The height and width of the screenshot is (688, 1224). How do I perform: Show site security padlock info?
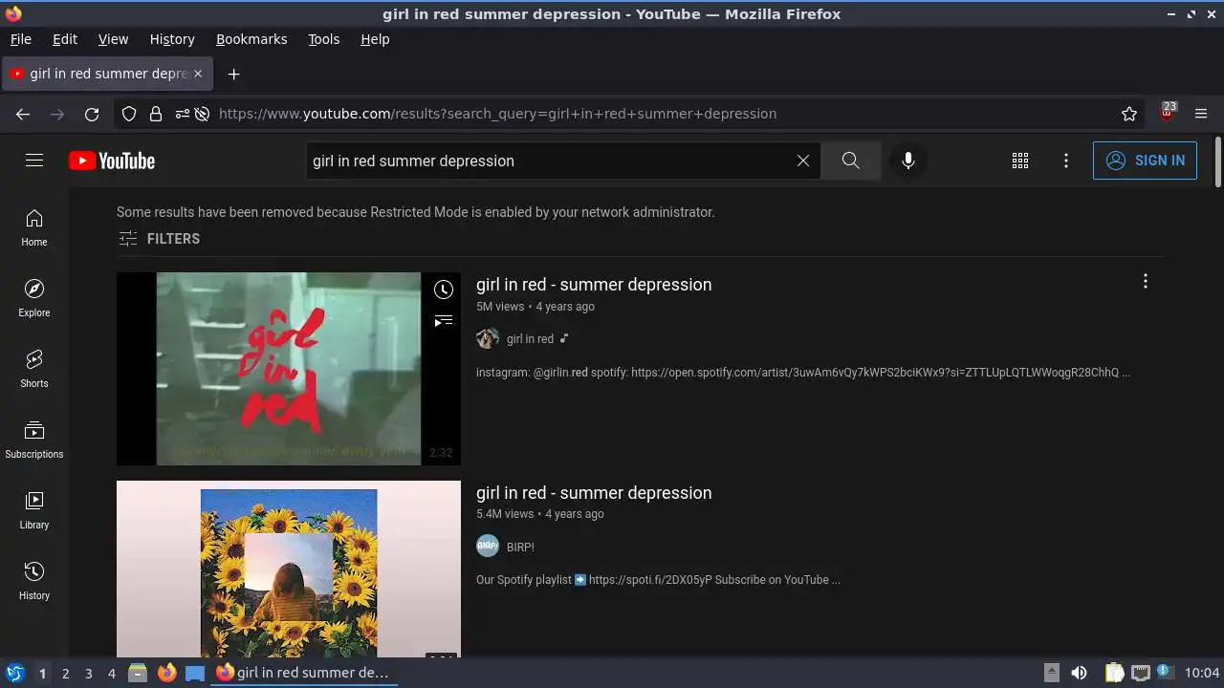pyautogui.click(x=156, y=114)
